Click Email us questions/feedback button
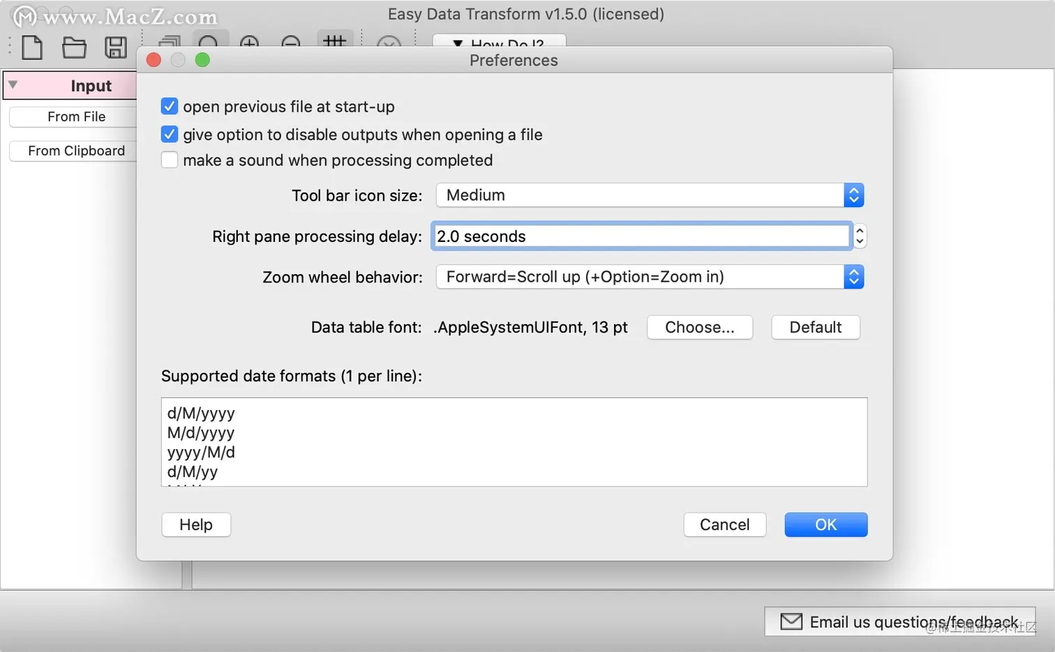The width and height of the screenshot is (1055, 652). tap(900, 621)
